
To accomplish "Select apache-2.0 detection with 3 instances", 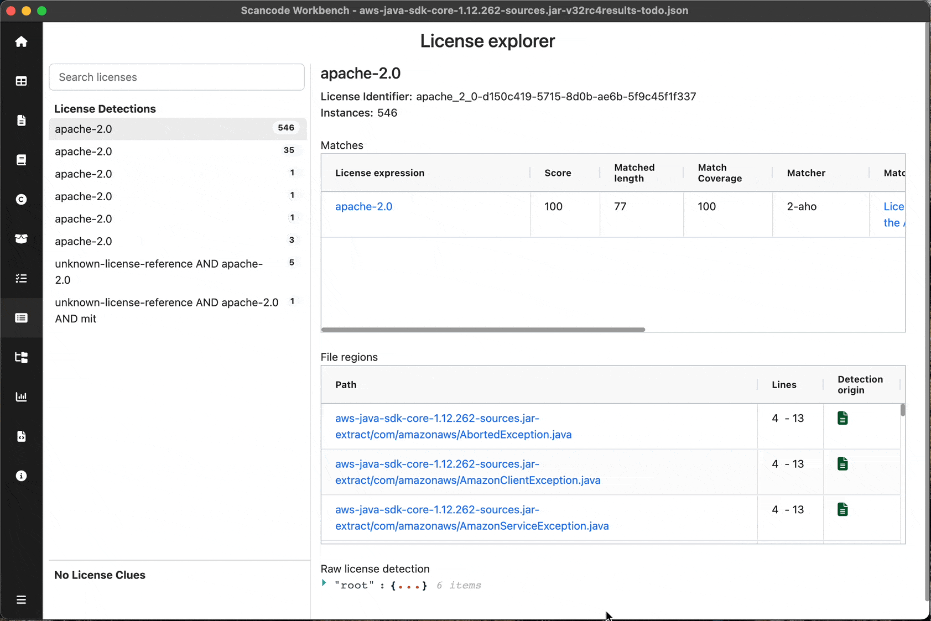I will coord(178,241).
